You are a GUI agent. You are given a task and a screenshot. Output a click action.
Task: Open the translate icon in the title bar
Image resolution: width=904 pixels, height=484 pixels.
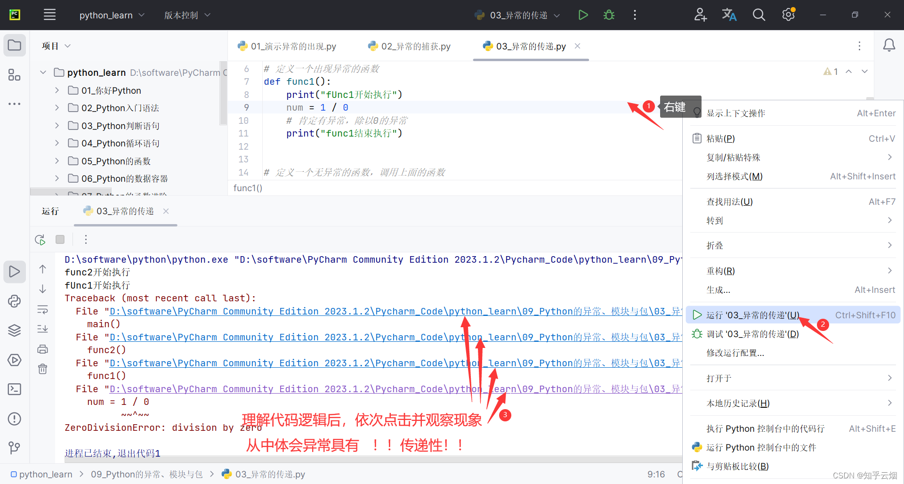[x=729, y=15]
